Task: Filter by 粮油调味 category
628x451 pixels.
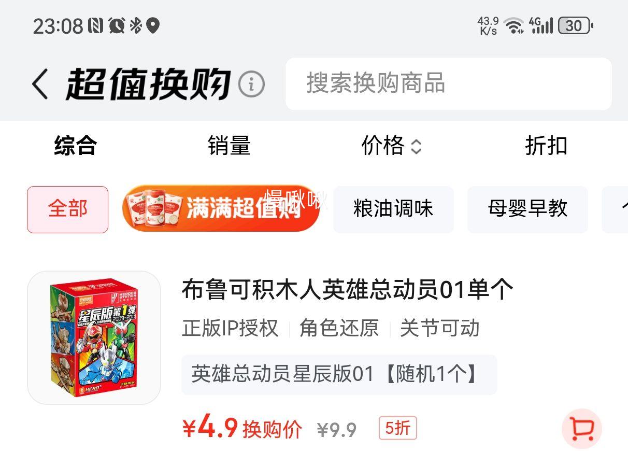Action: click(393, 209)
